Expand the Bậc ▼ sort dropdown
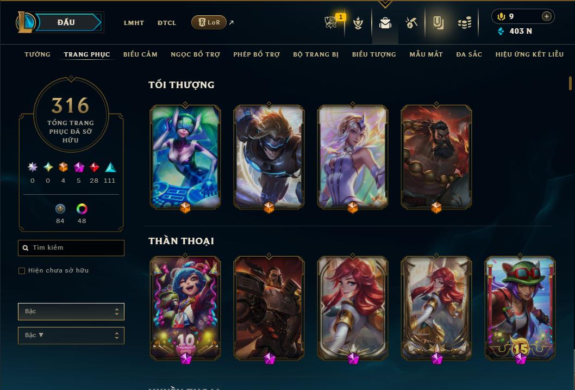 (x=71, y=335)
